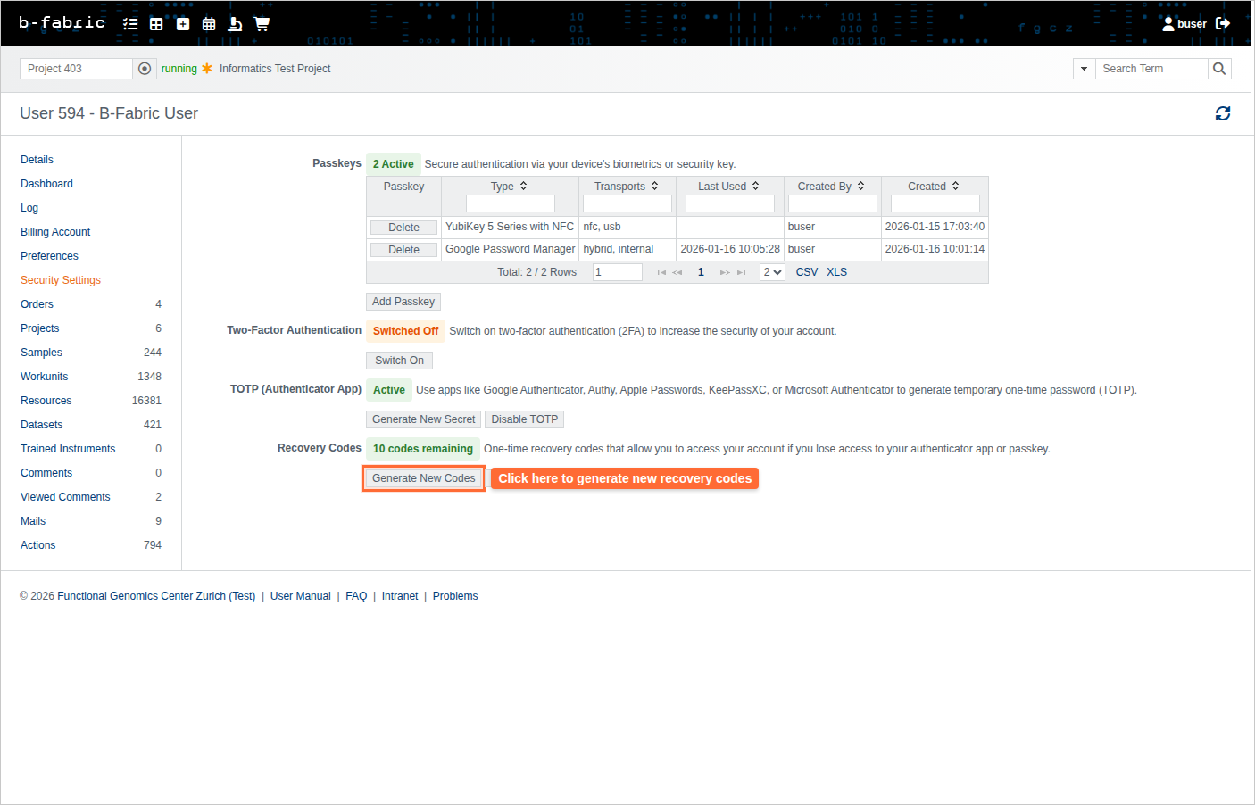Open the search category dropdown arrow
Image resolution: width=1255 pixels, height=805 pixels.
coord(1084,69)
